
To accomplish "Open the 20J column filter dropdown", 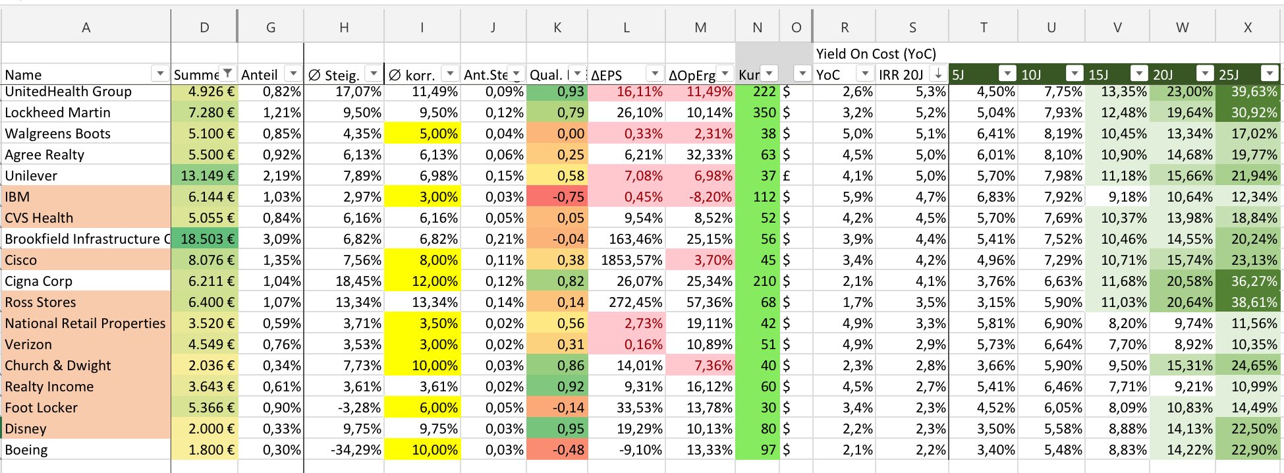I will (x=1205, y=74).
